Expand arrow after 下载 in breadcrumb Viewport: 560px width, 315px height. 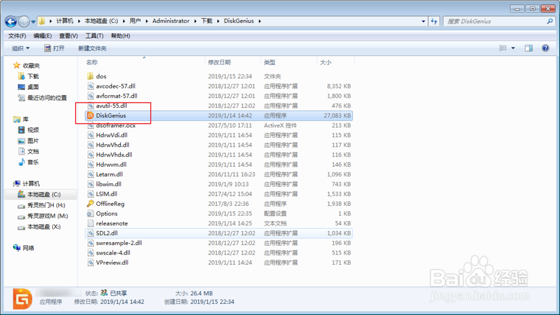tap(218, 21)
